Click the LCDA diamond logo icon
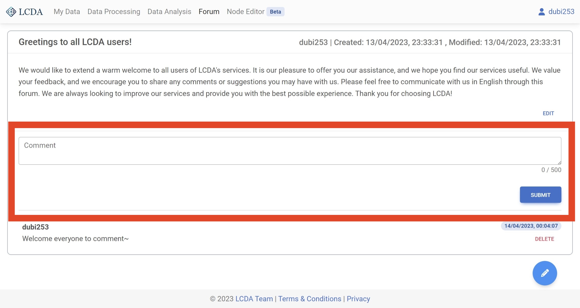This screenshot has width=580, height=308. pyautogui.click(x=11, y=12)
